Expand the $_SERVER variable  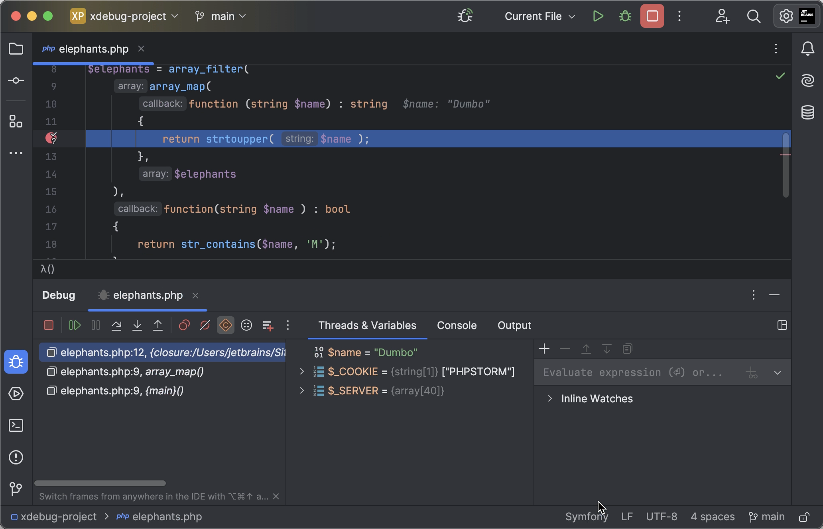pos(302,391)
